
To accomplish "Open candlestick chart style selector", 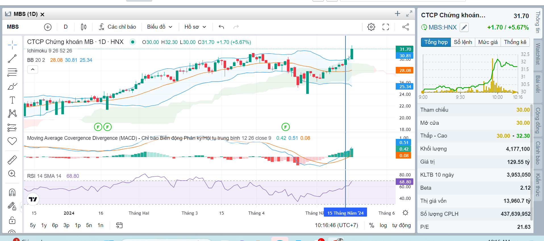I will 84,27.
